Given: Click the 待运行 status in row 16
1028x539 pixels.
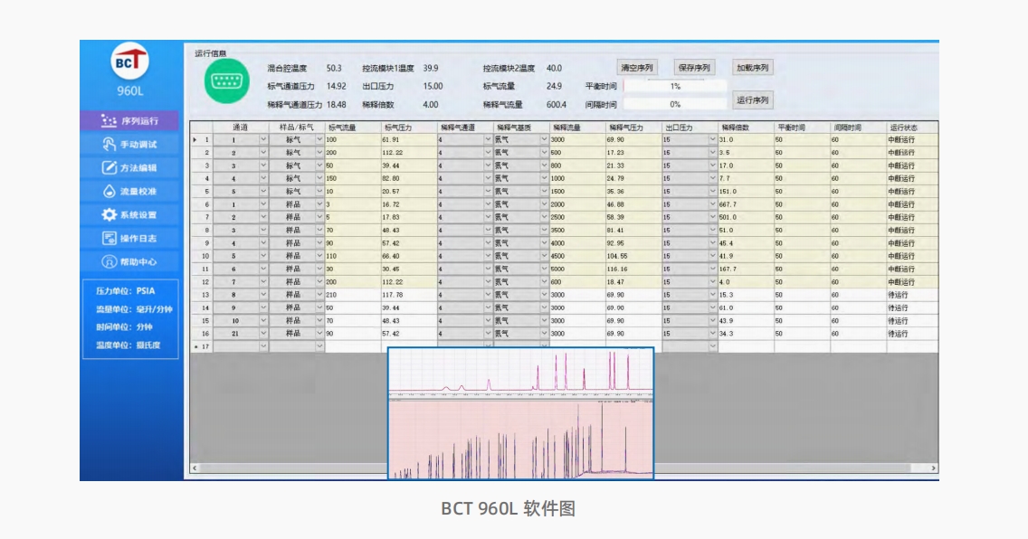Looking at the screenshot, I should coord(912,334).
